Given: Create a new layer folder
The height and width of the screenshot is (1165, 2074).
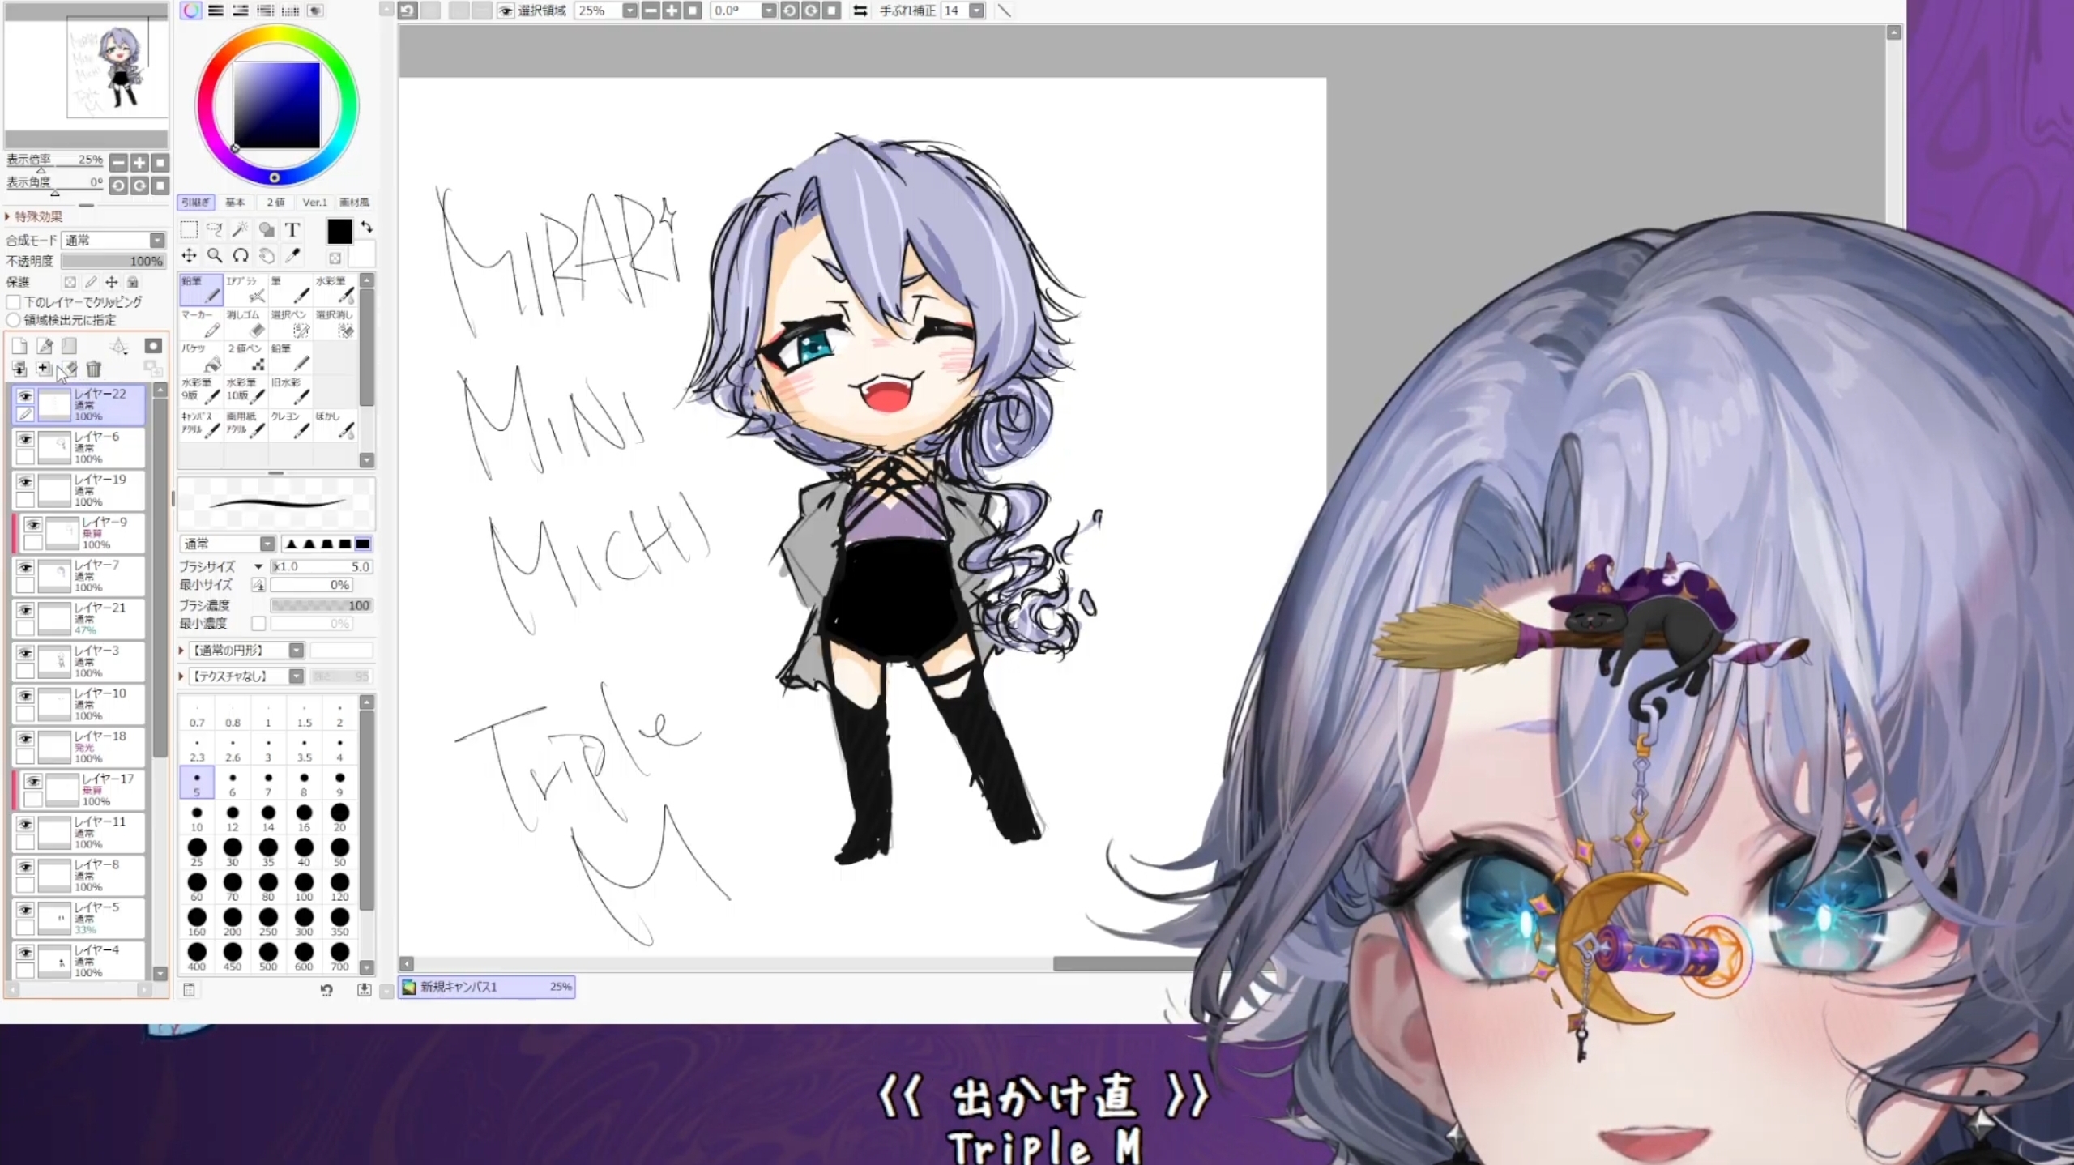Looking at the screenshot, I should (69, 346).
